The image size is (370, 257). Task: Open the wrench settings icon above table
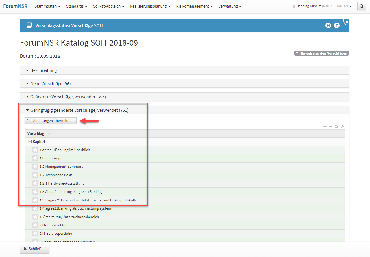[x=342, y=126]
